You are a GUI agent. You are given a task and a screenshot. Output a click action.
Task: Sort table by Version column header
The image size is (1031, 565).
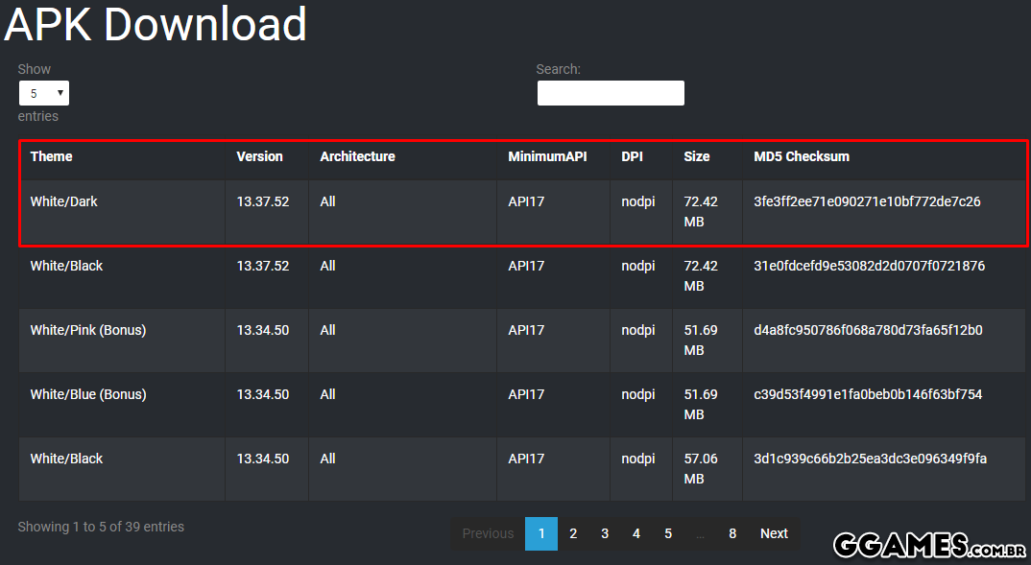[x=259, y=156]
